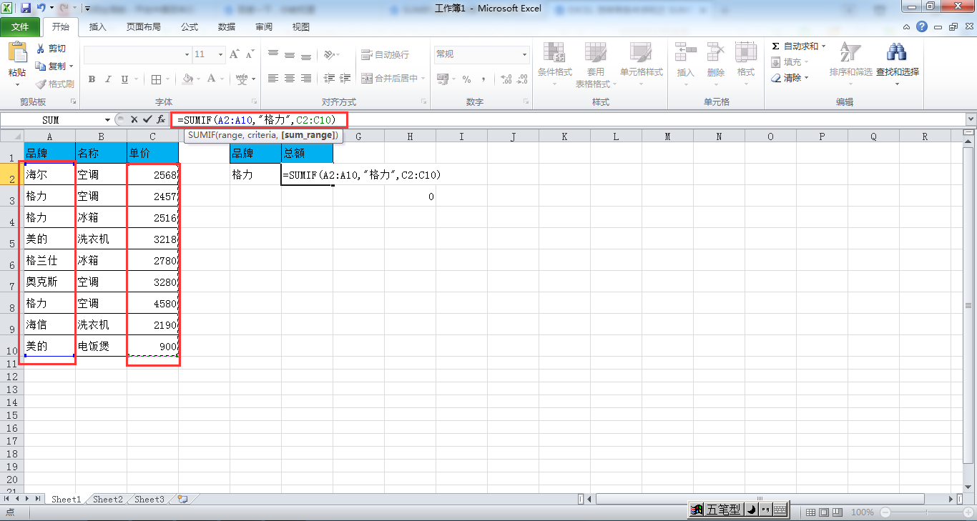Viewport: 977px width, 521px height.
Task: Expand the Name Box dropdown
Action: (x=108, y=120)
